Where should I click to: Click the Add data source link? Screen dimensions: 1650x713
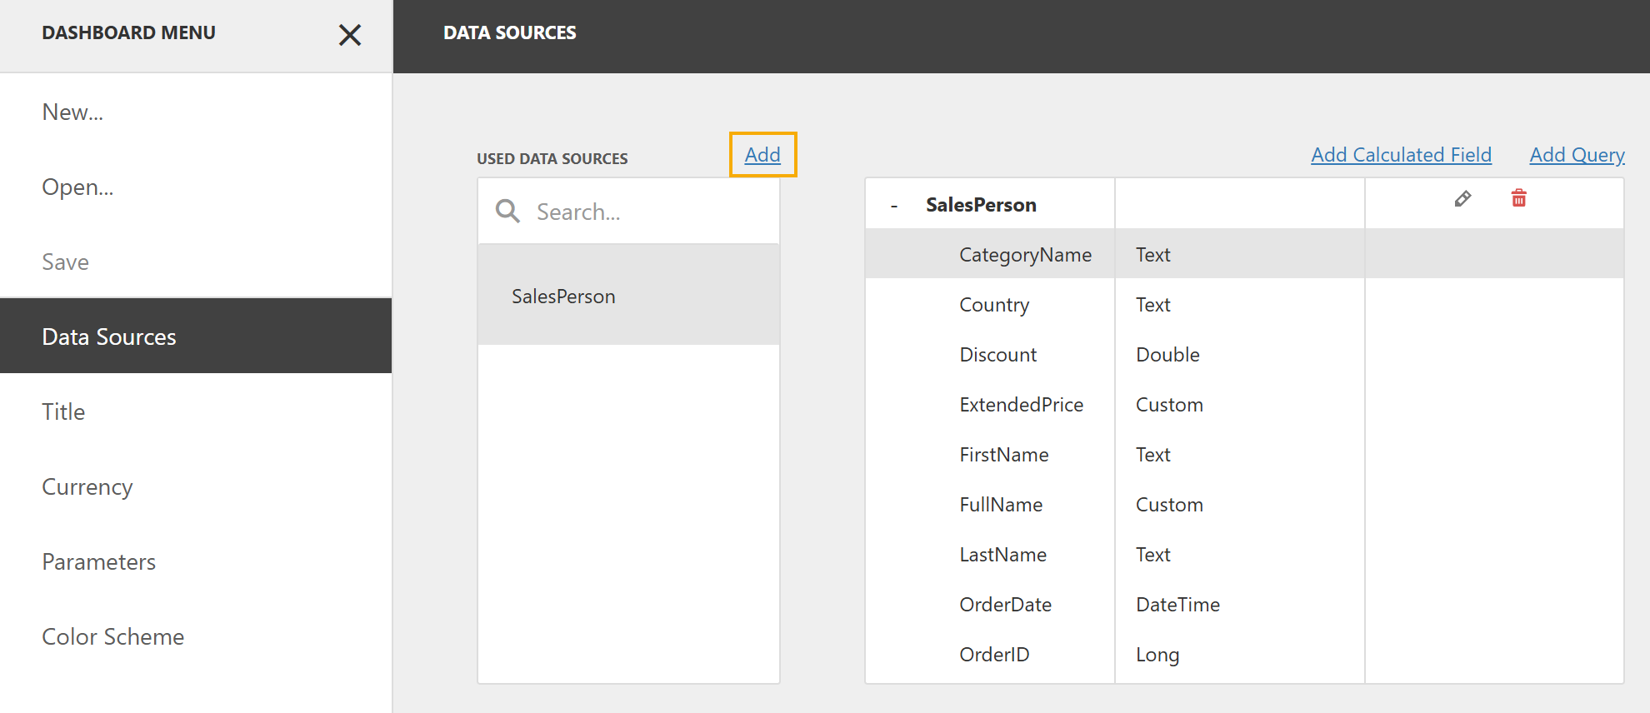pyautogui.click(x=762, y=155)
